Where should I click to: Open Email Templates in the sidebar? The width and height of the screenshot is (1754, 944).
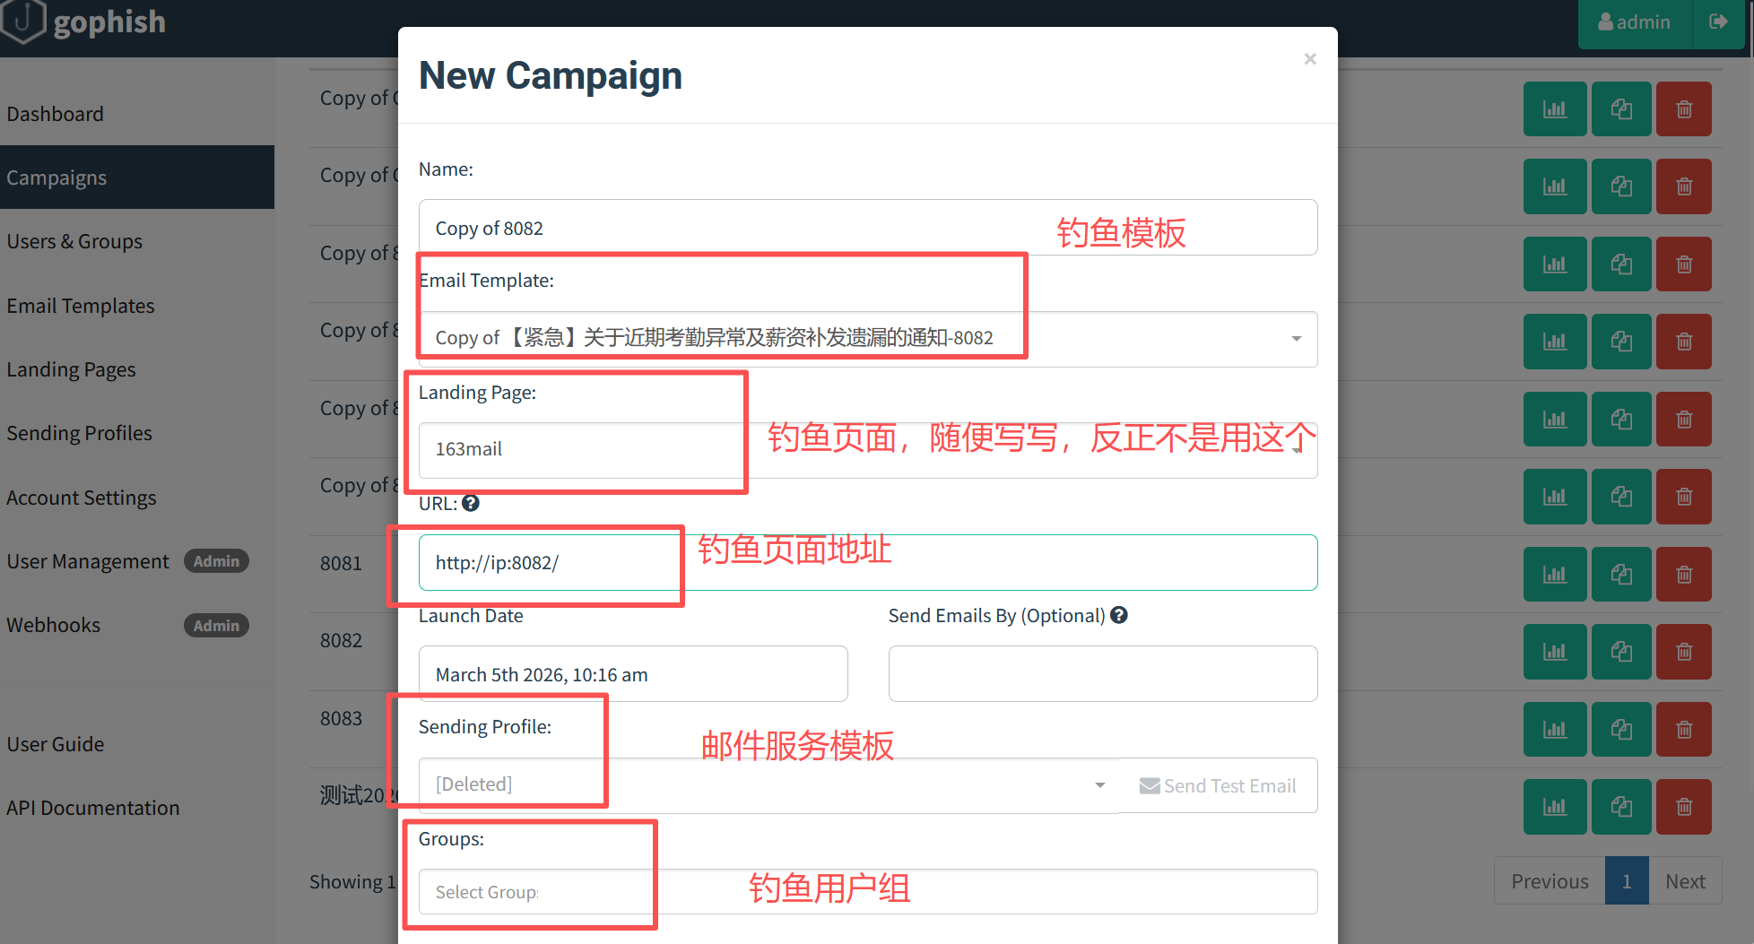pyautogui.click(x=81, y=306)
